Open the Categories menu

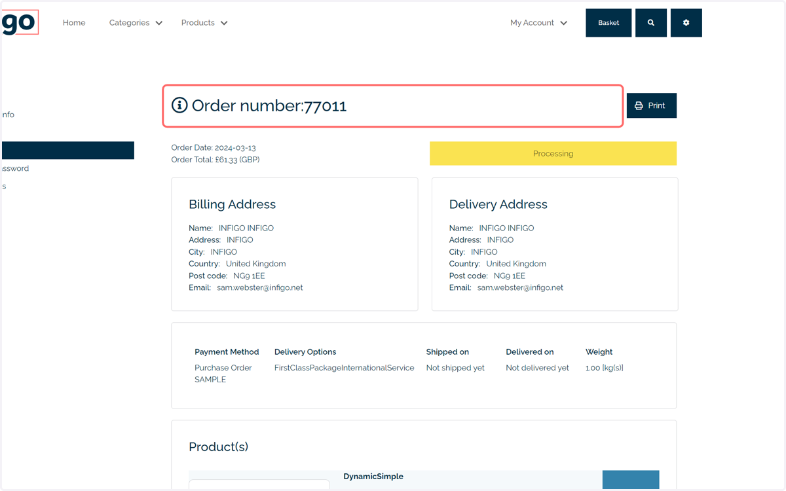(x=136, y=23)
